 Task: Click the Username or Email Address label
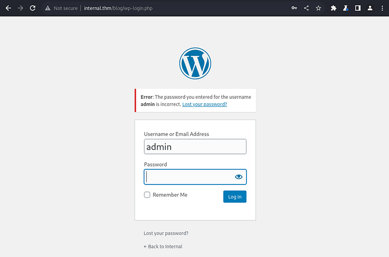click(x=177, y=134)
